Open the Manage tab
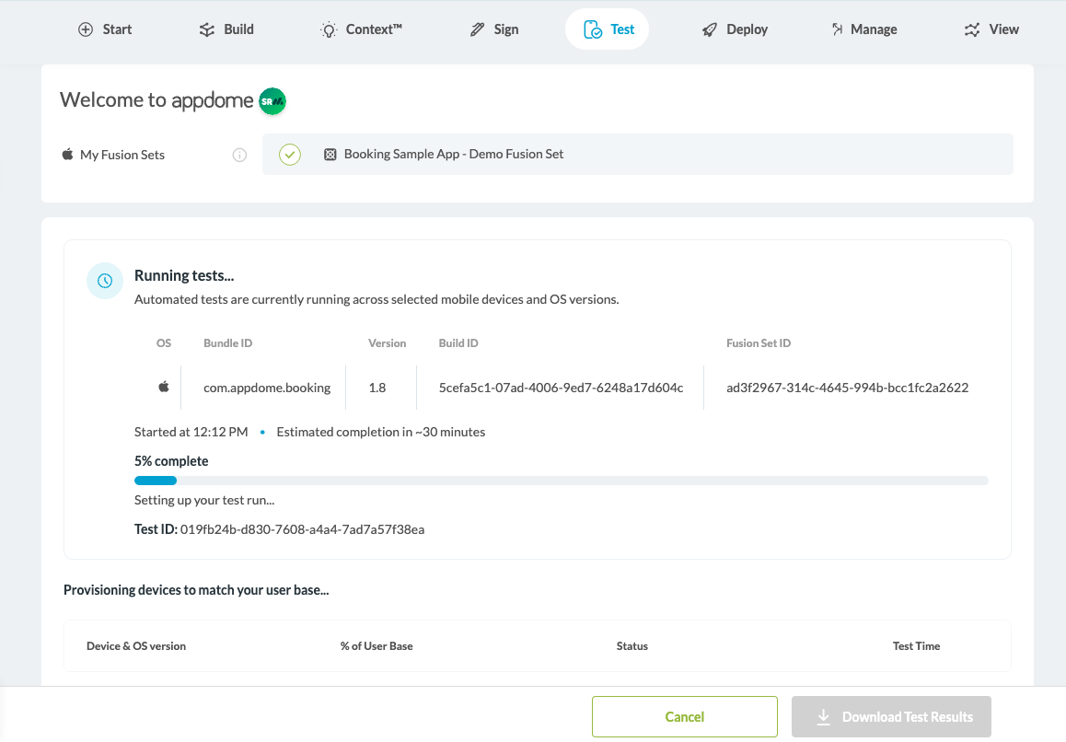 tap(864, 29)
